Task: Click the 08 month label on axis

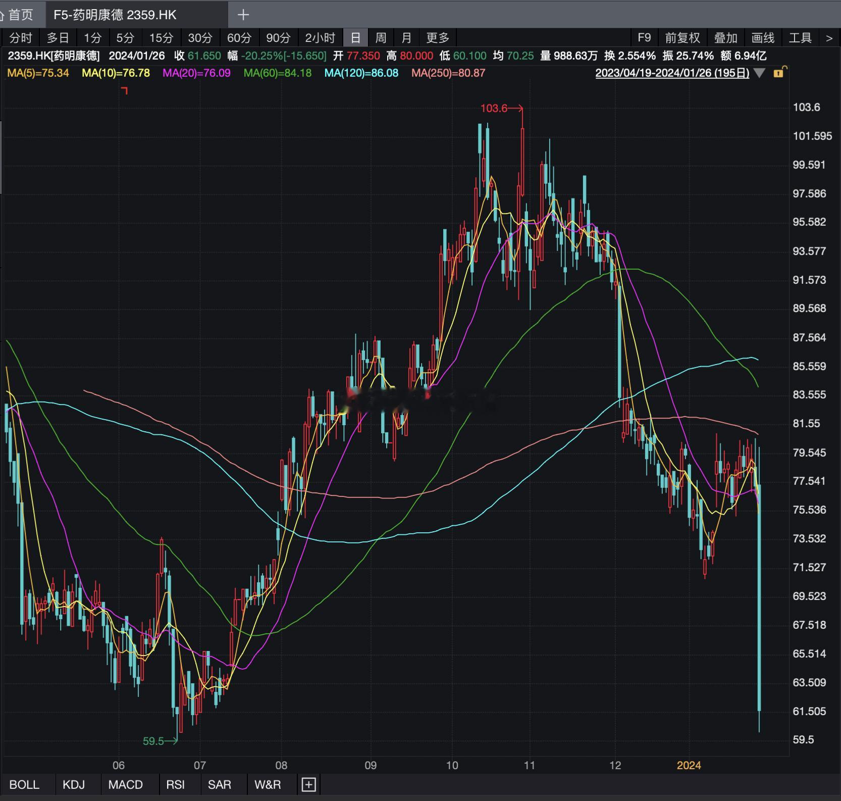Action: 281,765
